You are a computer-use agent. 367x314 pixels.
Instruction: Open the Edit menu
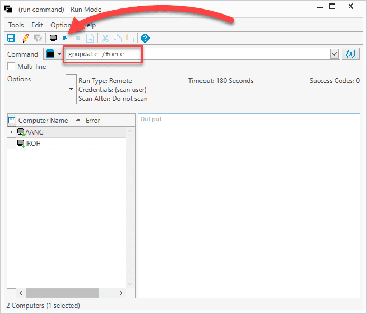point(37,25)
